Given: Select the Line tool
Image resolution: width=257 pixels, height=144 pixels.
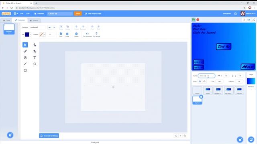Looking at the screenshot, I should [25, 64].
